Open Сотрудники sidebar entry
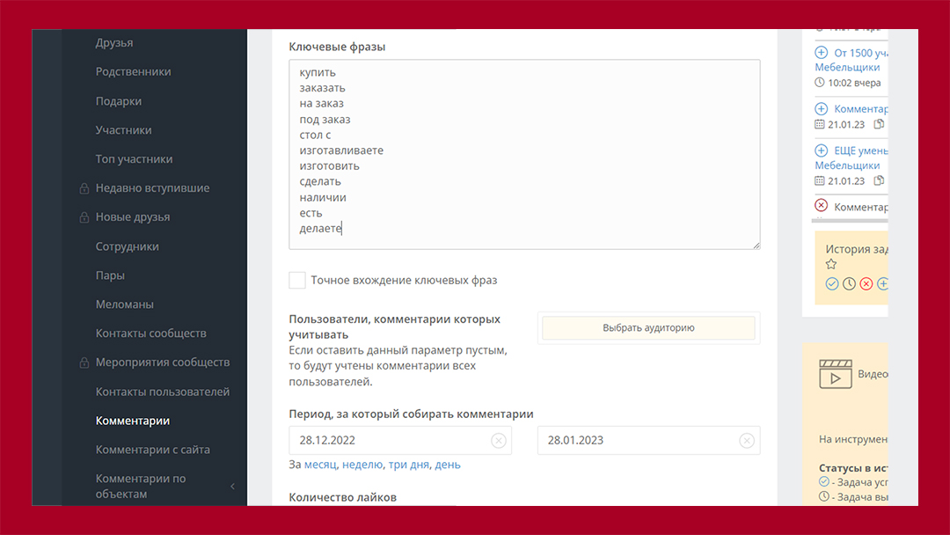 point(128,246)
